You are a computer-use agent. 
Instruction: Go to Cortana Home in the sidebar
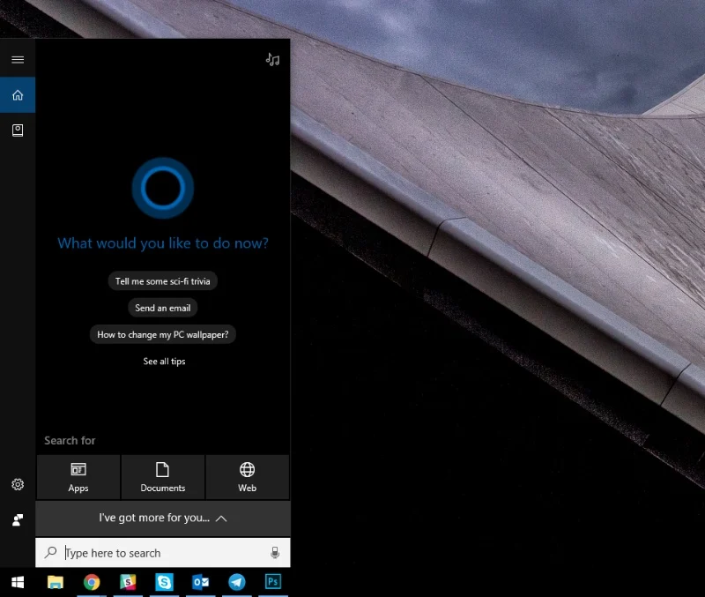click(18, 95)
